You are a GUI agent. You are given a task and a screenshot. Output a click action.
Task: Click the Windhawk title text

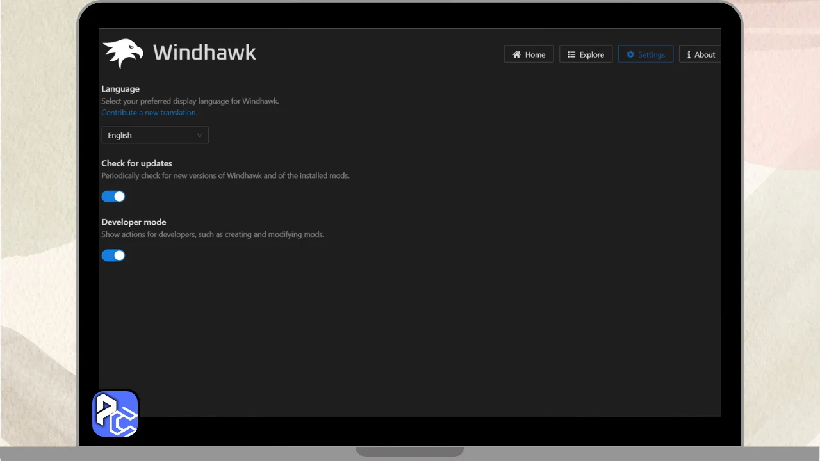click(x=204, y=53)
